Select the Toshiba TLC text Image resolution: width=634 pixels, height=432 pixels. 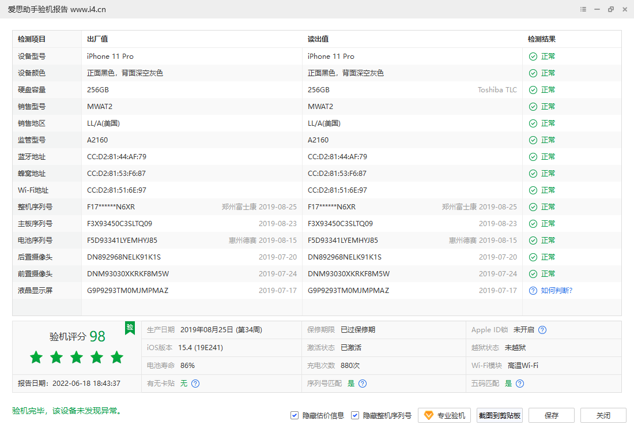(497, 90)
